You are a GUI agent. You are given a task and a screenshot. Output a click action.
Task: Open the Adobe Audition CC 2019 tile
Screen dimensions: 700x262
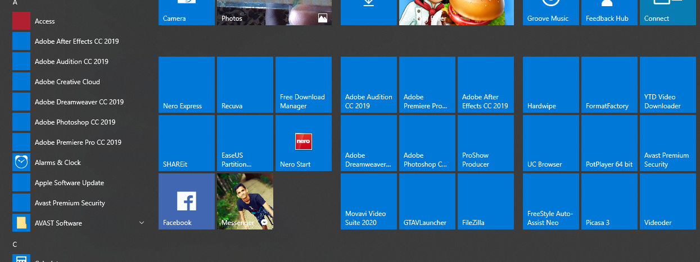click(x=369, y=85)
